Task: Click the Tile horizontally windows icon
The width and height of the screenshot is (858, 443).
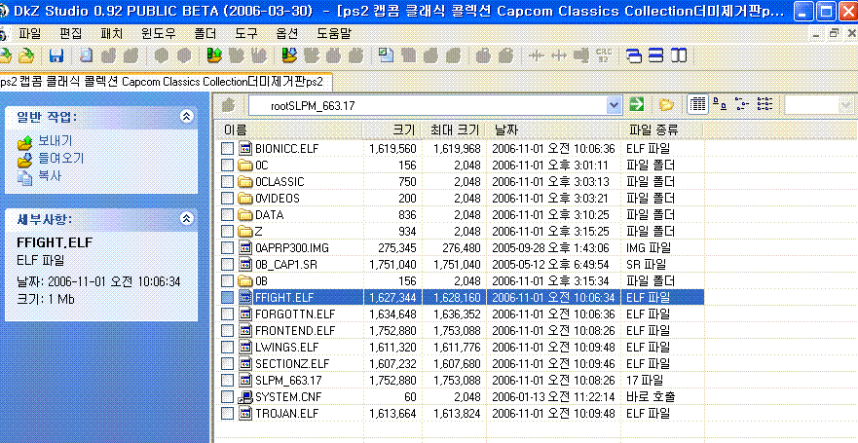Action: (x=656, y=55)
